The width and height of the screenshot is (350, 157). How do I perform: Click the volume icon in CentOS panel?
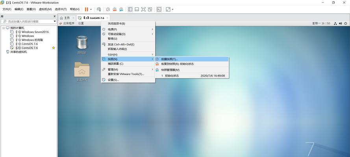[341, 23]
